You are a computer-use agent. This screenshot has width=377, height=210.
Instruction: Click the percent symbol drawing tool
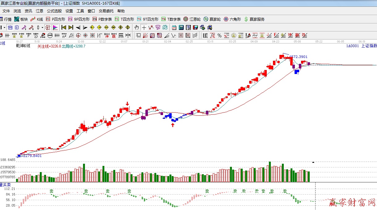pos(220,35)
